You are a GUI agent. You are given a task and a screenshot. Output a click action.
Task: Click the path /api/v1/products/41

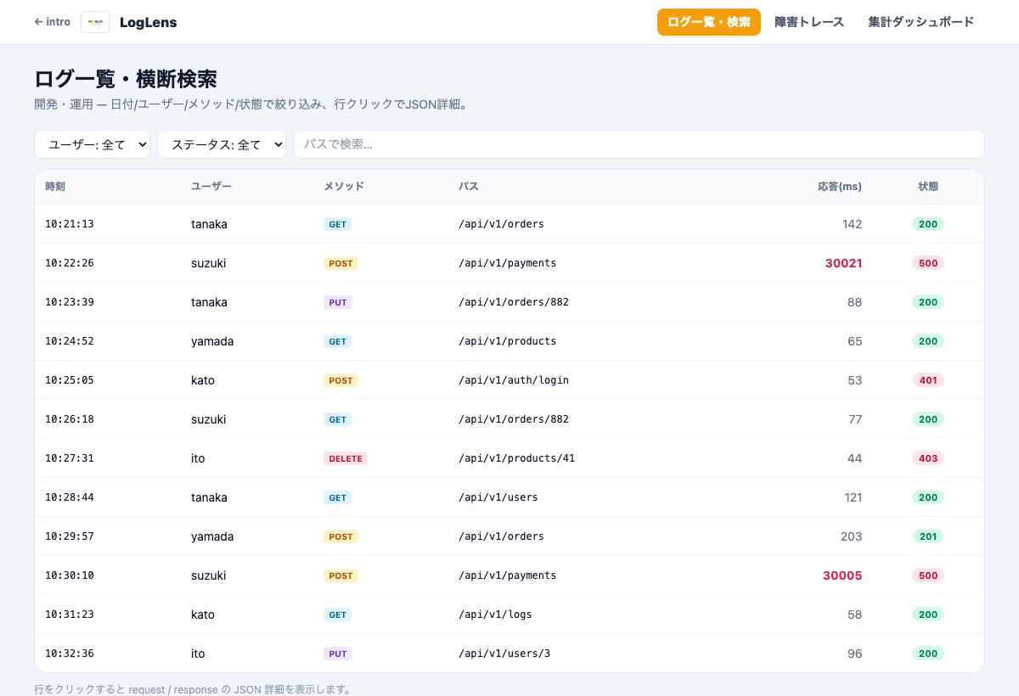(x=516, y=458)
